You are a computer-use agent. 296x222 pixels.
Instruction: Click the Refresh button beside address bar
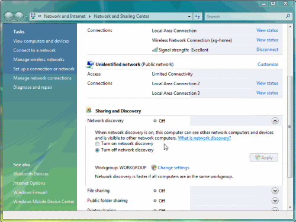197,17
